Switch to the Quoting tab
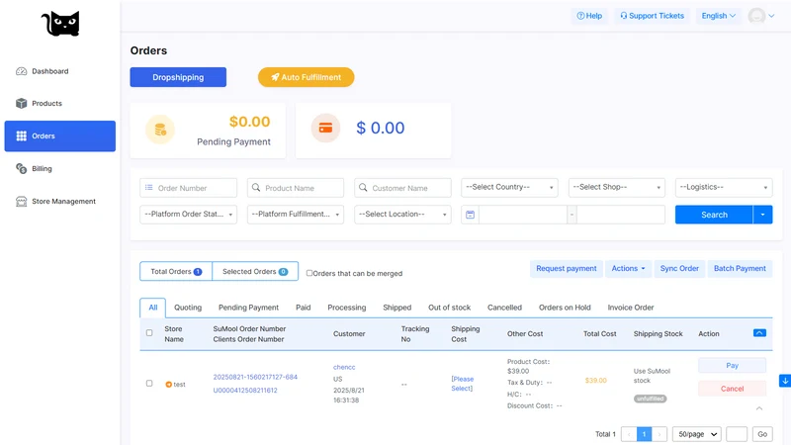Screen dimensions: 791x445 point(188,308)
